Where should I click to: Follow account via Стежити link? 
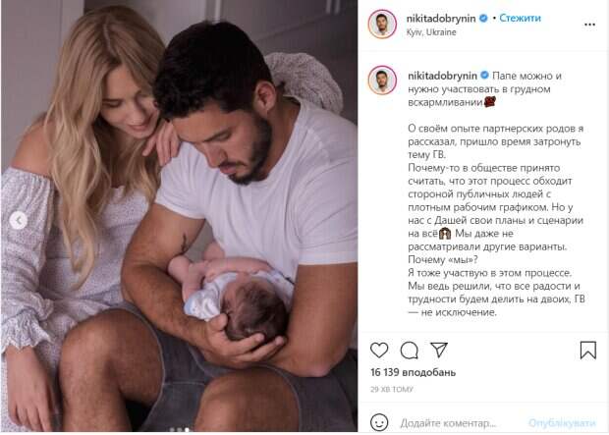point(520,18)
